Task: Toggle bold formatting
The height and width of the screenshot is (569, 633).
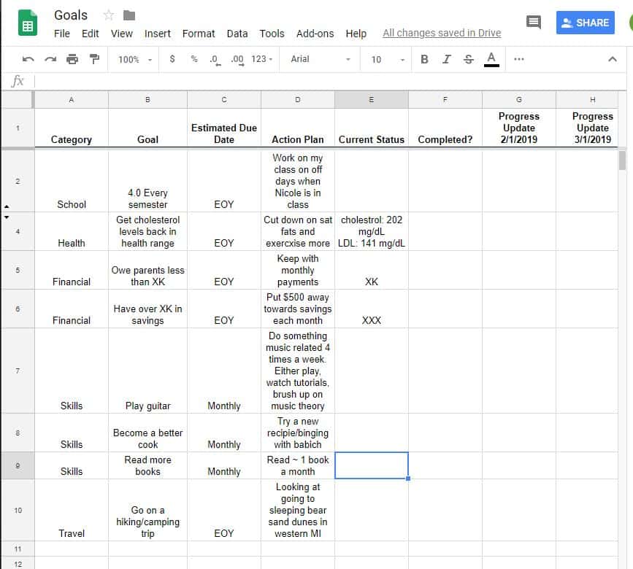Action: 424,59
